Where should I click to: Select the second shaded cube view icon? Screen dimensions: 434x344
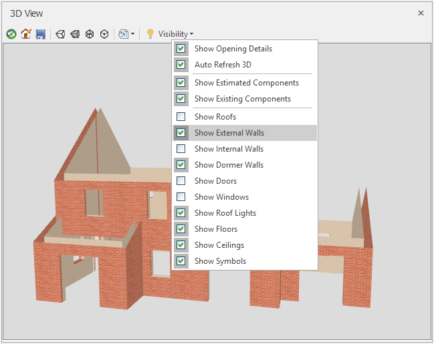(x=75, y=34)
